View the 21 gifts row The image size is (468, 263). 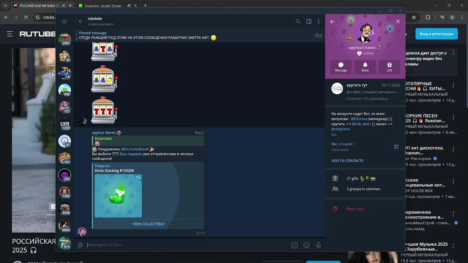tap(365, 179)
